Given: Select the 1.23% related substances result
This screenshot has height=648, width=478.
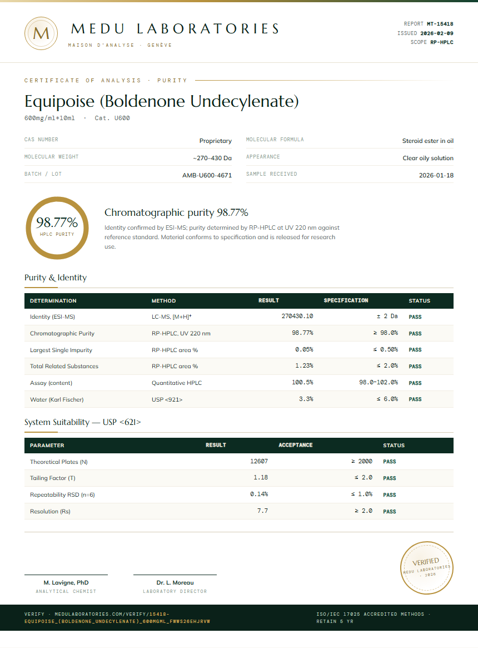Looking at the screenshot, I should click(305, 366).
